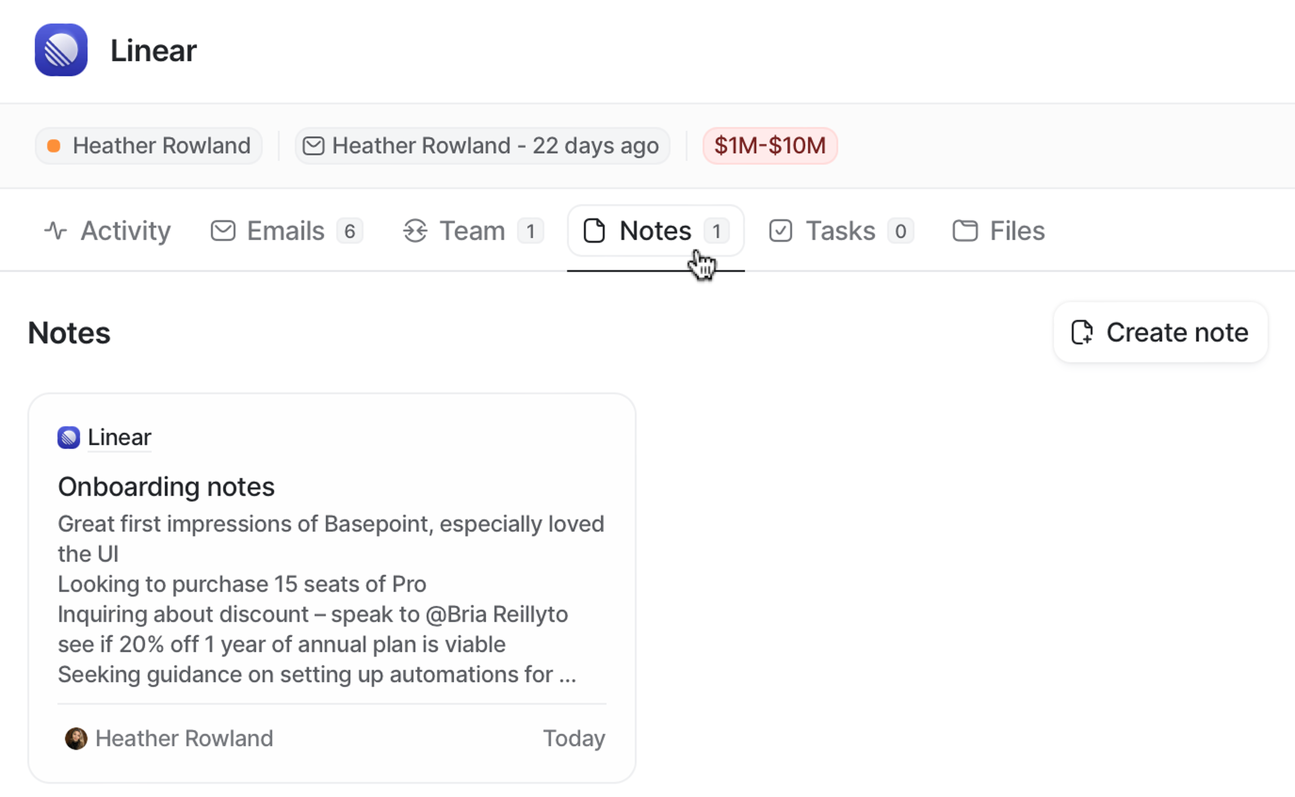
Task: Click the Emails envelope tab icon
Action: pyautogui.click(x=223, y=231)
